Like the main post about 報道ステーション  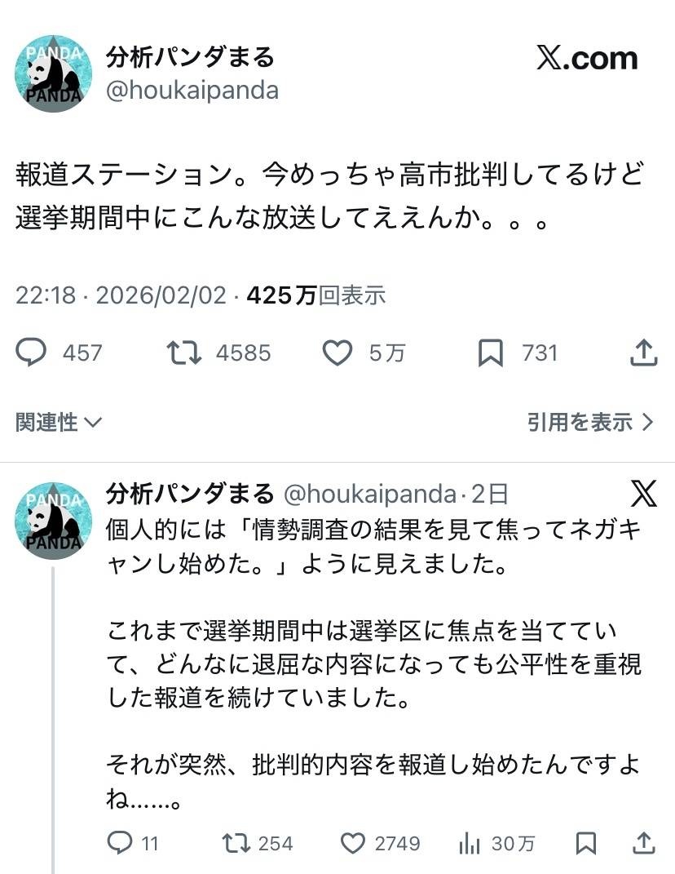337,353
